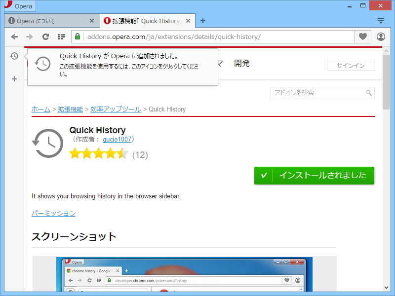
Task: Open Quick History clock icon in sidebar
Action: (14, 56)
